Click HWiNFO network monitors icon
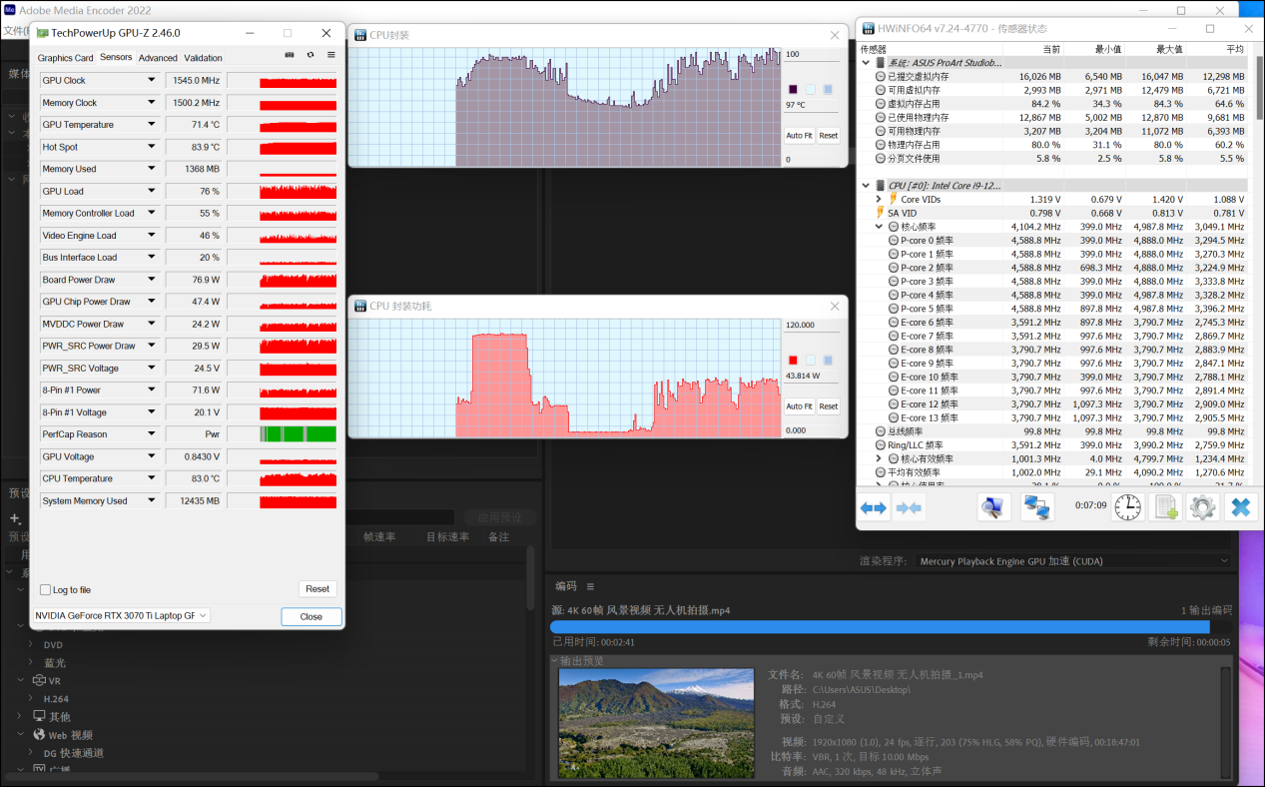Image resolution: width=1265 pixels, height=787 pixels. 1037,507
